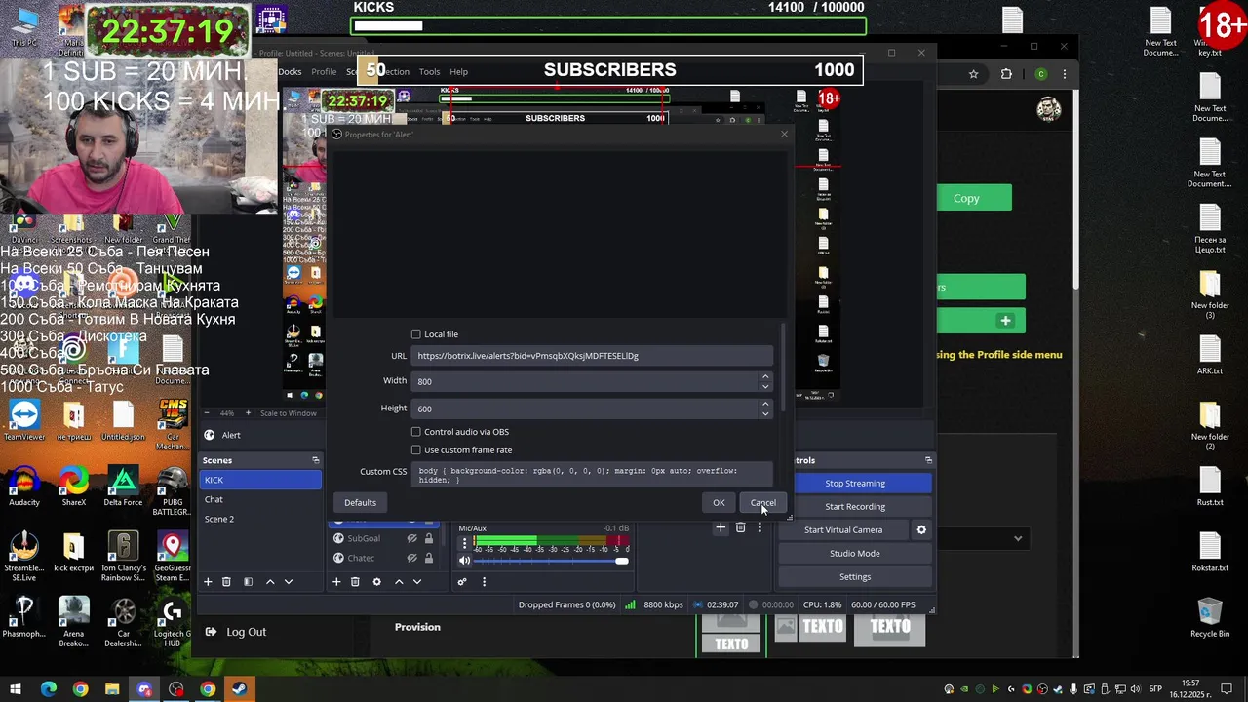Click green plus icon on Botrix page

click(1005, 321)
